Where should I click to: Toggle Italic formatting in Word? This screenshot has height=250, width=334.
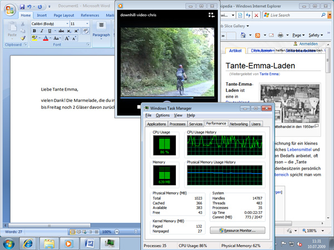tap(42, 31)
